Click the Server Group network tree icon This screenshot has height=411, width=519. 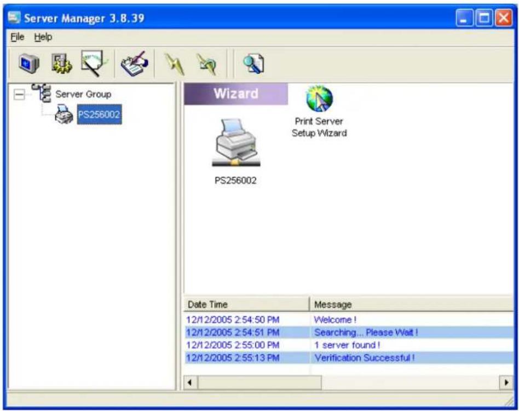42,93
